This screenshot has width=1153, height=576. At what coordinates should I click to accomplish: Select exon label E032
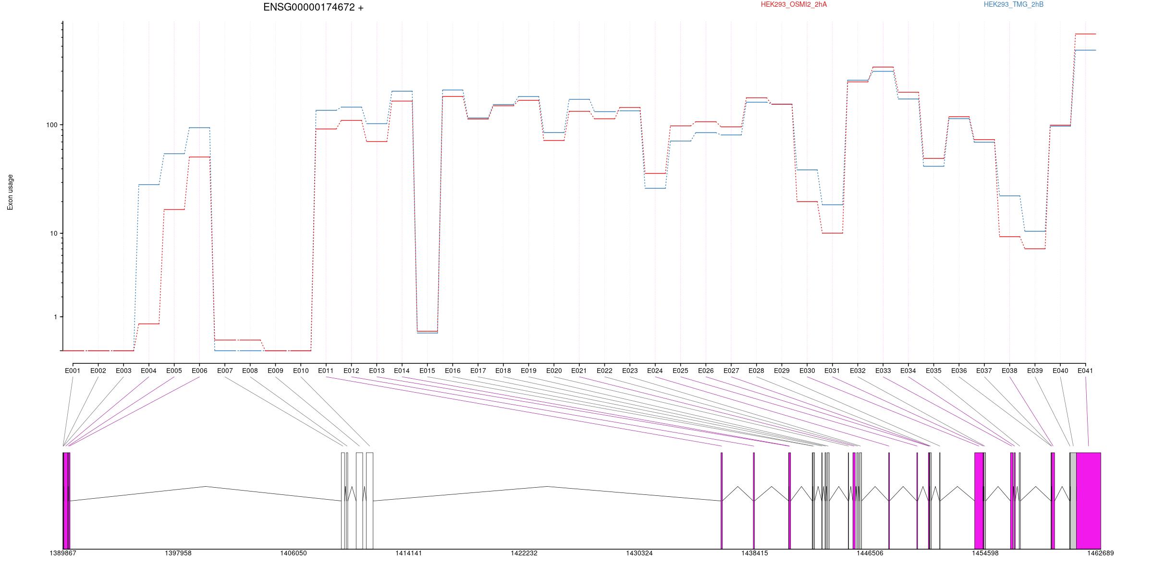858,371
